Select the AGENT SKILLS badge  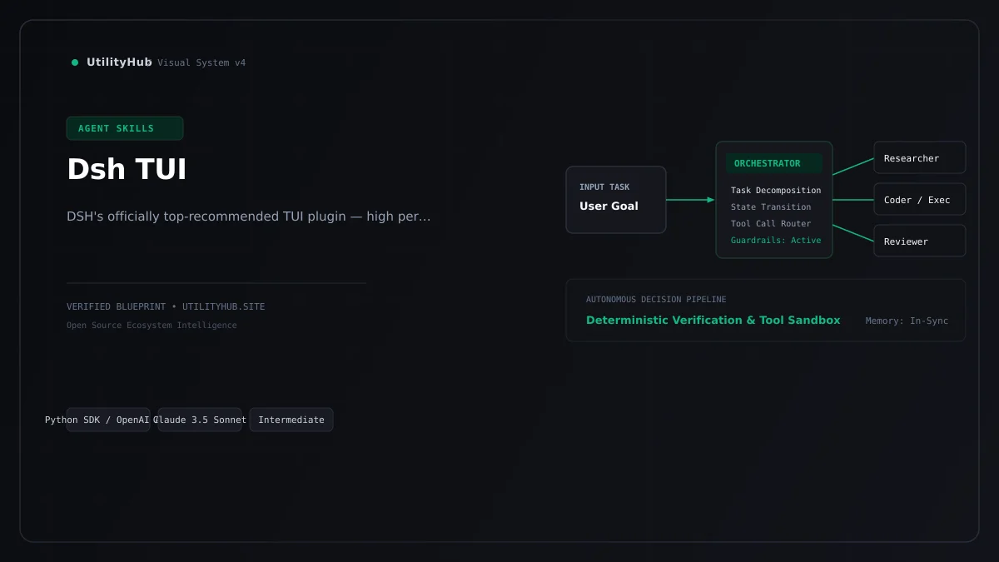coord(125,128)
